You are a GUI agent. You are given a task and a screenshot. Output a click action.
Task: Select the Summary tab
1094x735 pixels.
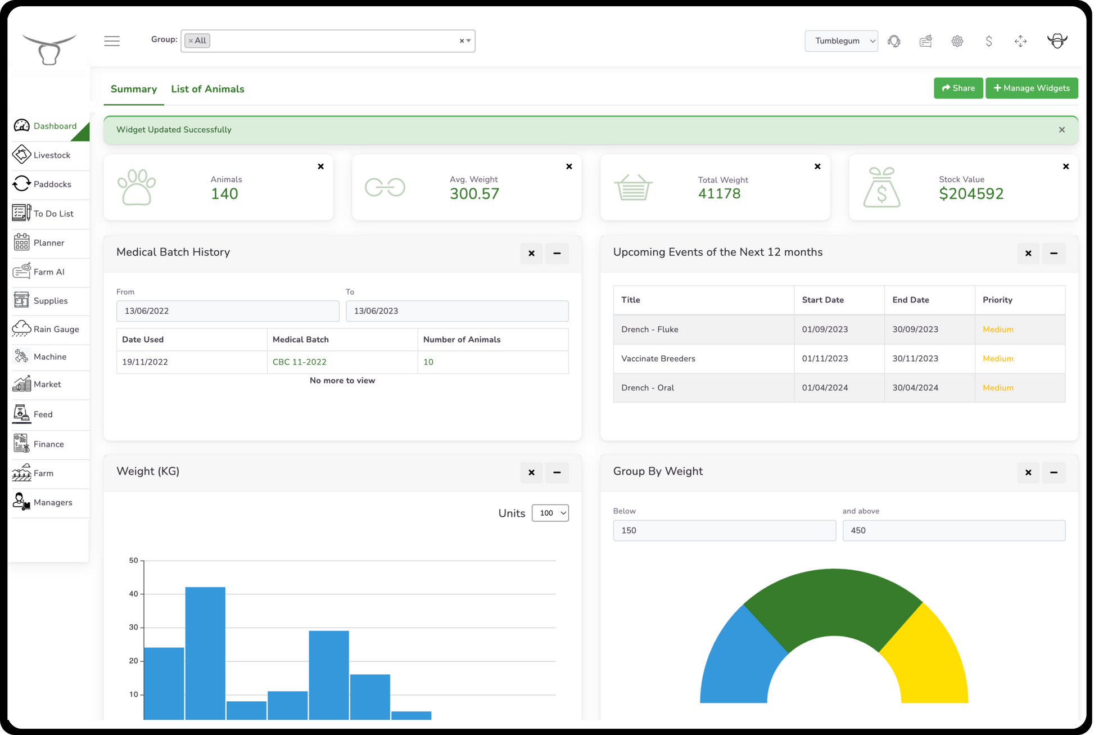[134, 89]
